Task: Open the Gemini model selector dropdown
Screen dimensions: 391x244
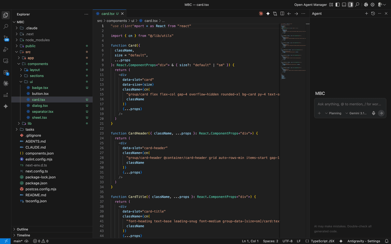Action: (356, 113)
